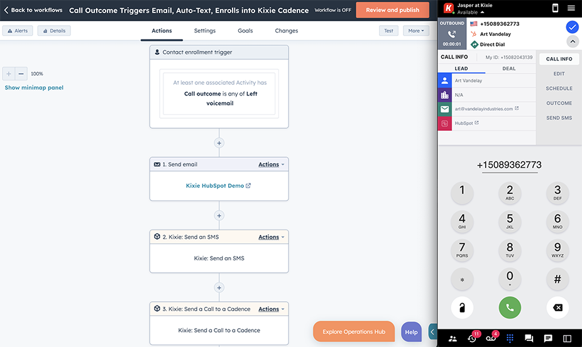Collapse call details with chevron up
The width and height of the screenshot is (582, 347).
point(573,41)
